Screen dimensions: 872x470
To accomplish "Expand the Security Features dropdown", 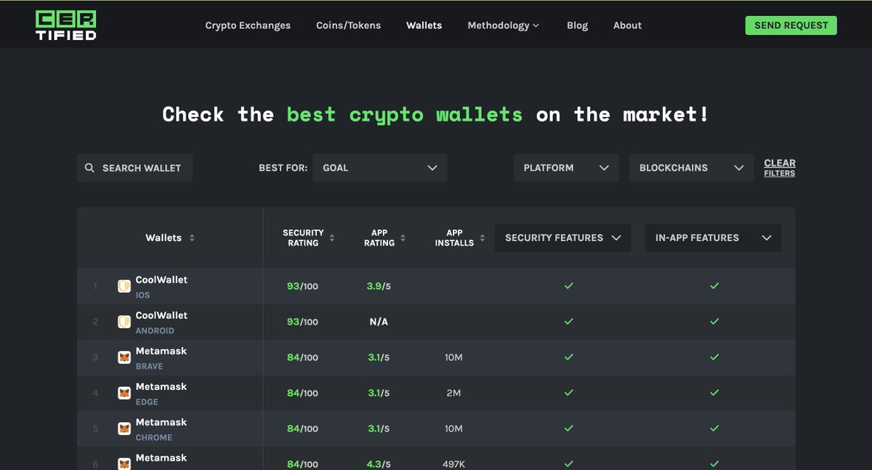I will (562, 238).
